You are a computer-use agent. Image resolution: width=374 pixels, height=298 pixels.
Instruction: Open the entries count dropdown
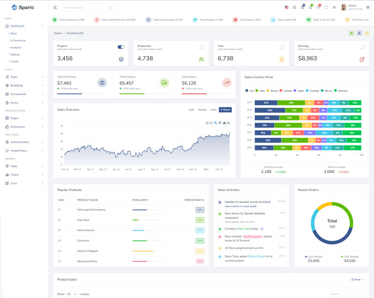click(x=72, y=294)
